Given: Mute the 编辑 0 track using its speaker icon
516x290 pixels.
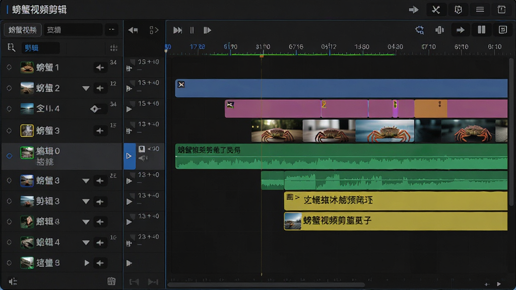Looking at the screenshot, I should click(143, 159).
